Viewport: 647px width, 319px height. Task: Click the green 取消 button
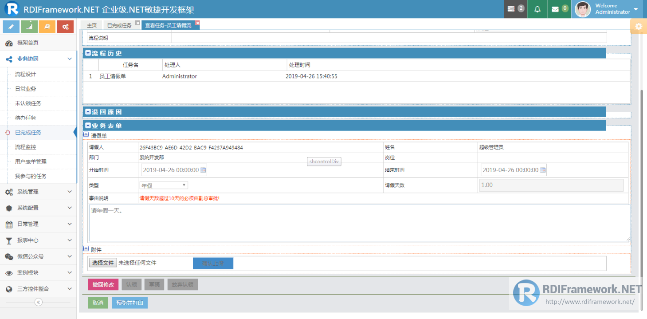(x=98, y=303)
